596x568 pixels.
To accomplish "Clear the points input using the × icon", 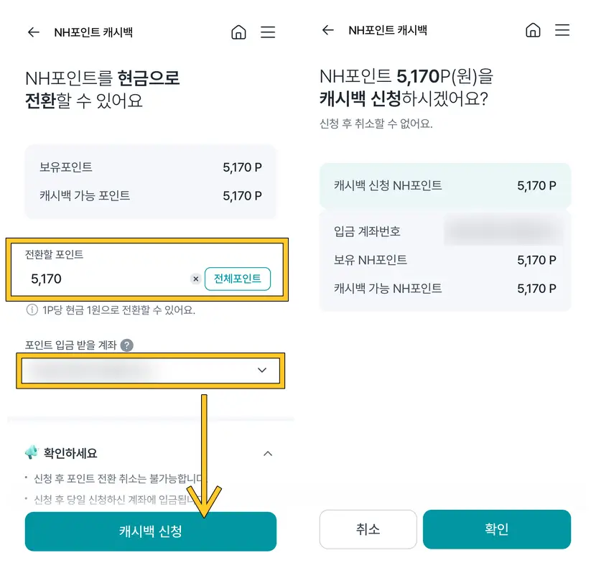I will [195, 279].
